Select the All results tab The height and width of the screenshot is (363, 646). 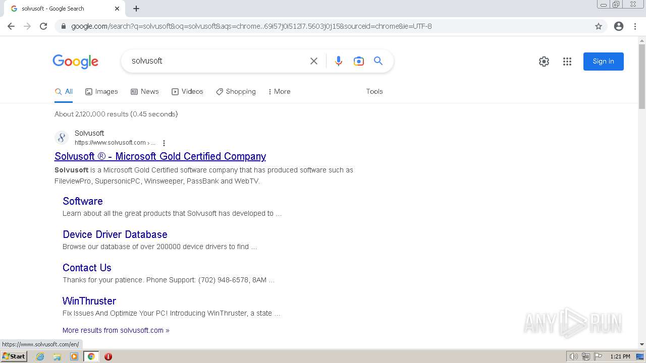pyautogui.click(x=64, y=92)
